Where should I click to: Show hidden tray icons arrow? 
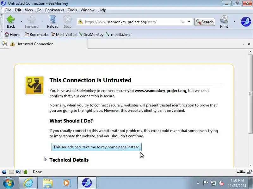tap(198, 183)
